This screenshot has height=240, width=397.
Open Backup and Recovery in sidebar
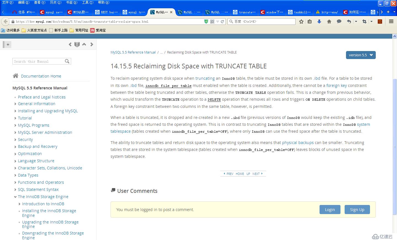37,146
